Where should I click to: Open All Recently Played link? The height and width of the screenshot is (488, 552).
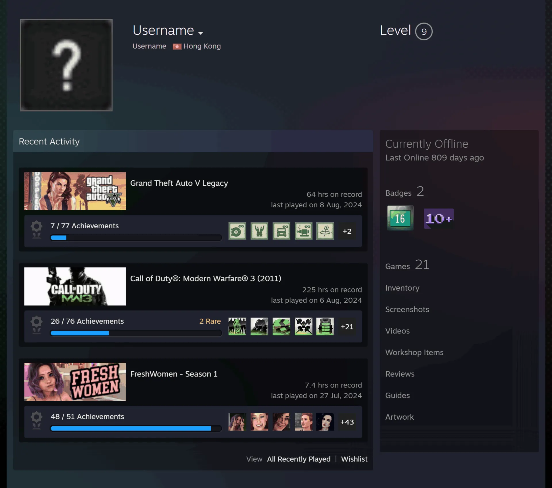click(x=299, y=459)
